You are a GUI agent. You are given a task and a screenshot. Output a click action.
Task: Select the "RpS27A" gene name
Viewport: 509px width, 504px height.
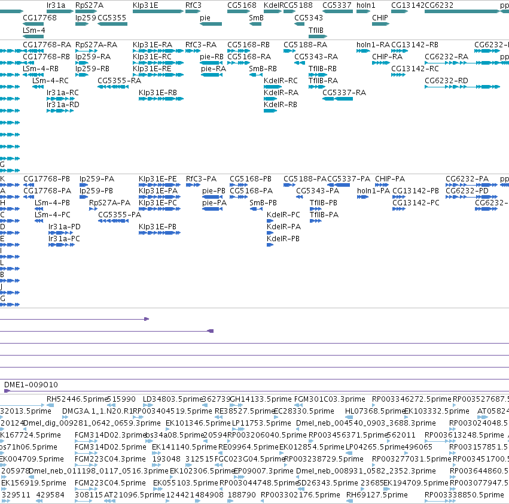pyautogui.click(x=89, y=5)
